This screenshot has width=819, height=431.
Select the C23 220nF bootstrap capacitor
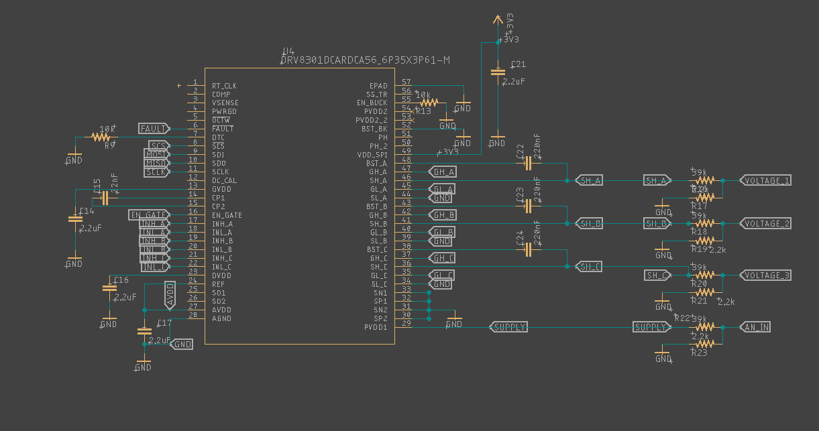(529, 206)
